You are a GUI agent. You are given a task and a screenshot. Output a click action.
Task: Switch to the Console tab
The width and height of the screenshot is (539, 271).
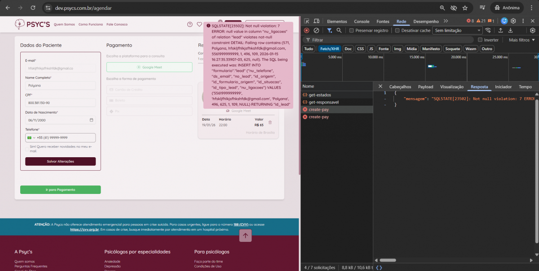tap(362, 21)
